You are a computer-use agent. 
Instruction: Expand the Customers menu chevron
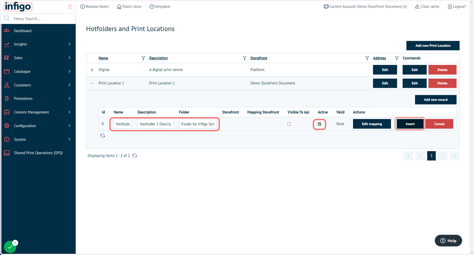pos(69,85)
